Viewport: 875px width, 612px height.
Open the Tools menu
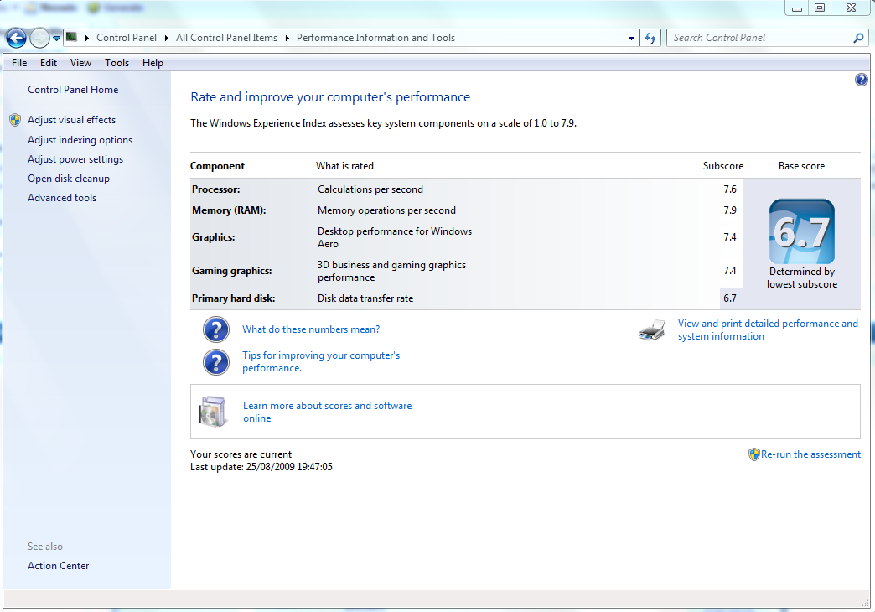coord(116,62)
